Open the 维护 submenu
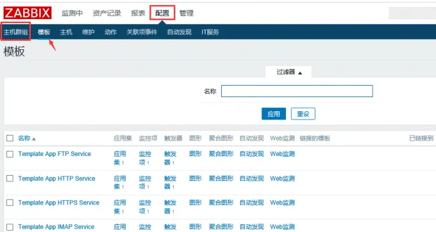Image resolution: width=436 pixels, height=232 pixels. [x=88, y=32]
